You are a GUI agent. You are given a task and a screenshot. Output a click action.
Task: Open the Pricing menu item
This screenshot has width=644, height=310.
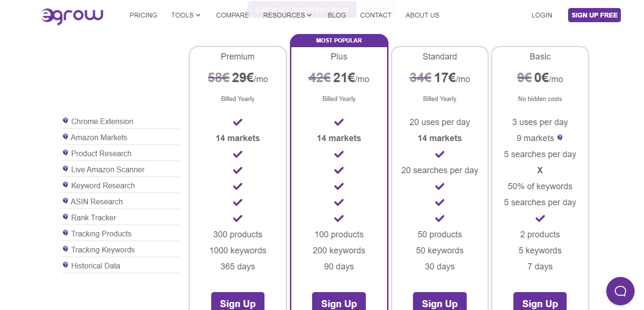pyautogui.click(x=143, y=15)
